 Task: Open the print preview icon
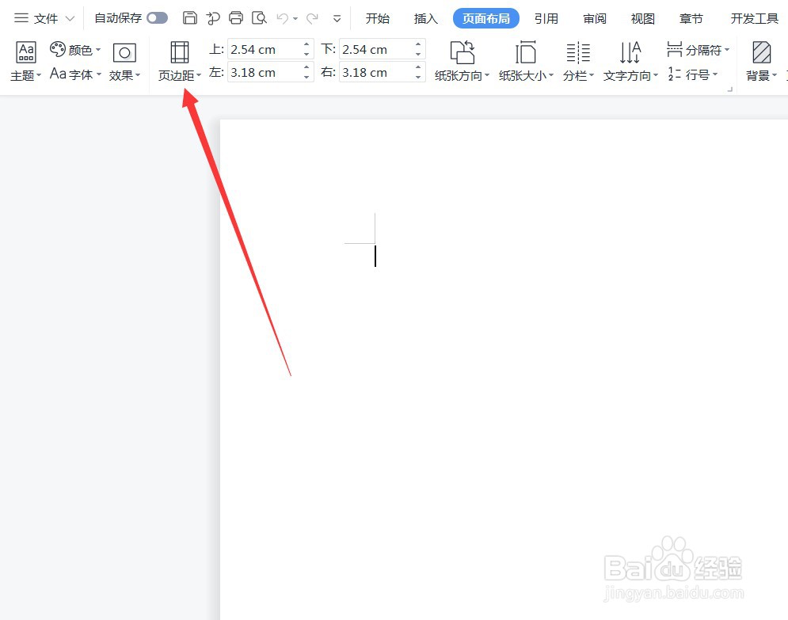point(259,18)
